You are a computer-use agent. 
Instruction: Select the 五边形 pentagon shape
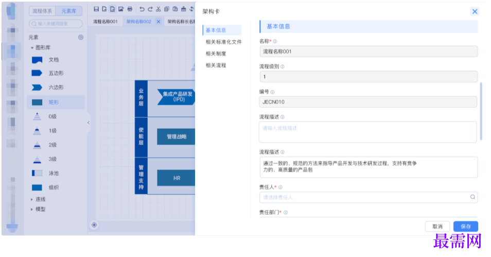click(56, 73)
